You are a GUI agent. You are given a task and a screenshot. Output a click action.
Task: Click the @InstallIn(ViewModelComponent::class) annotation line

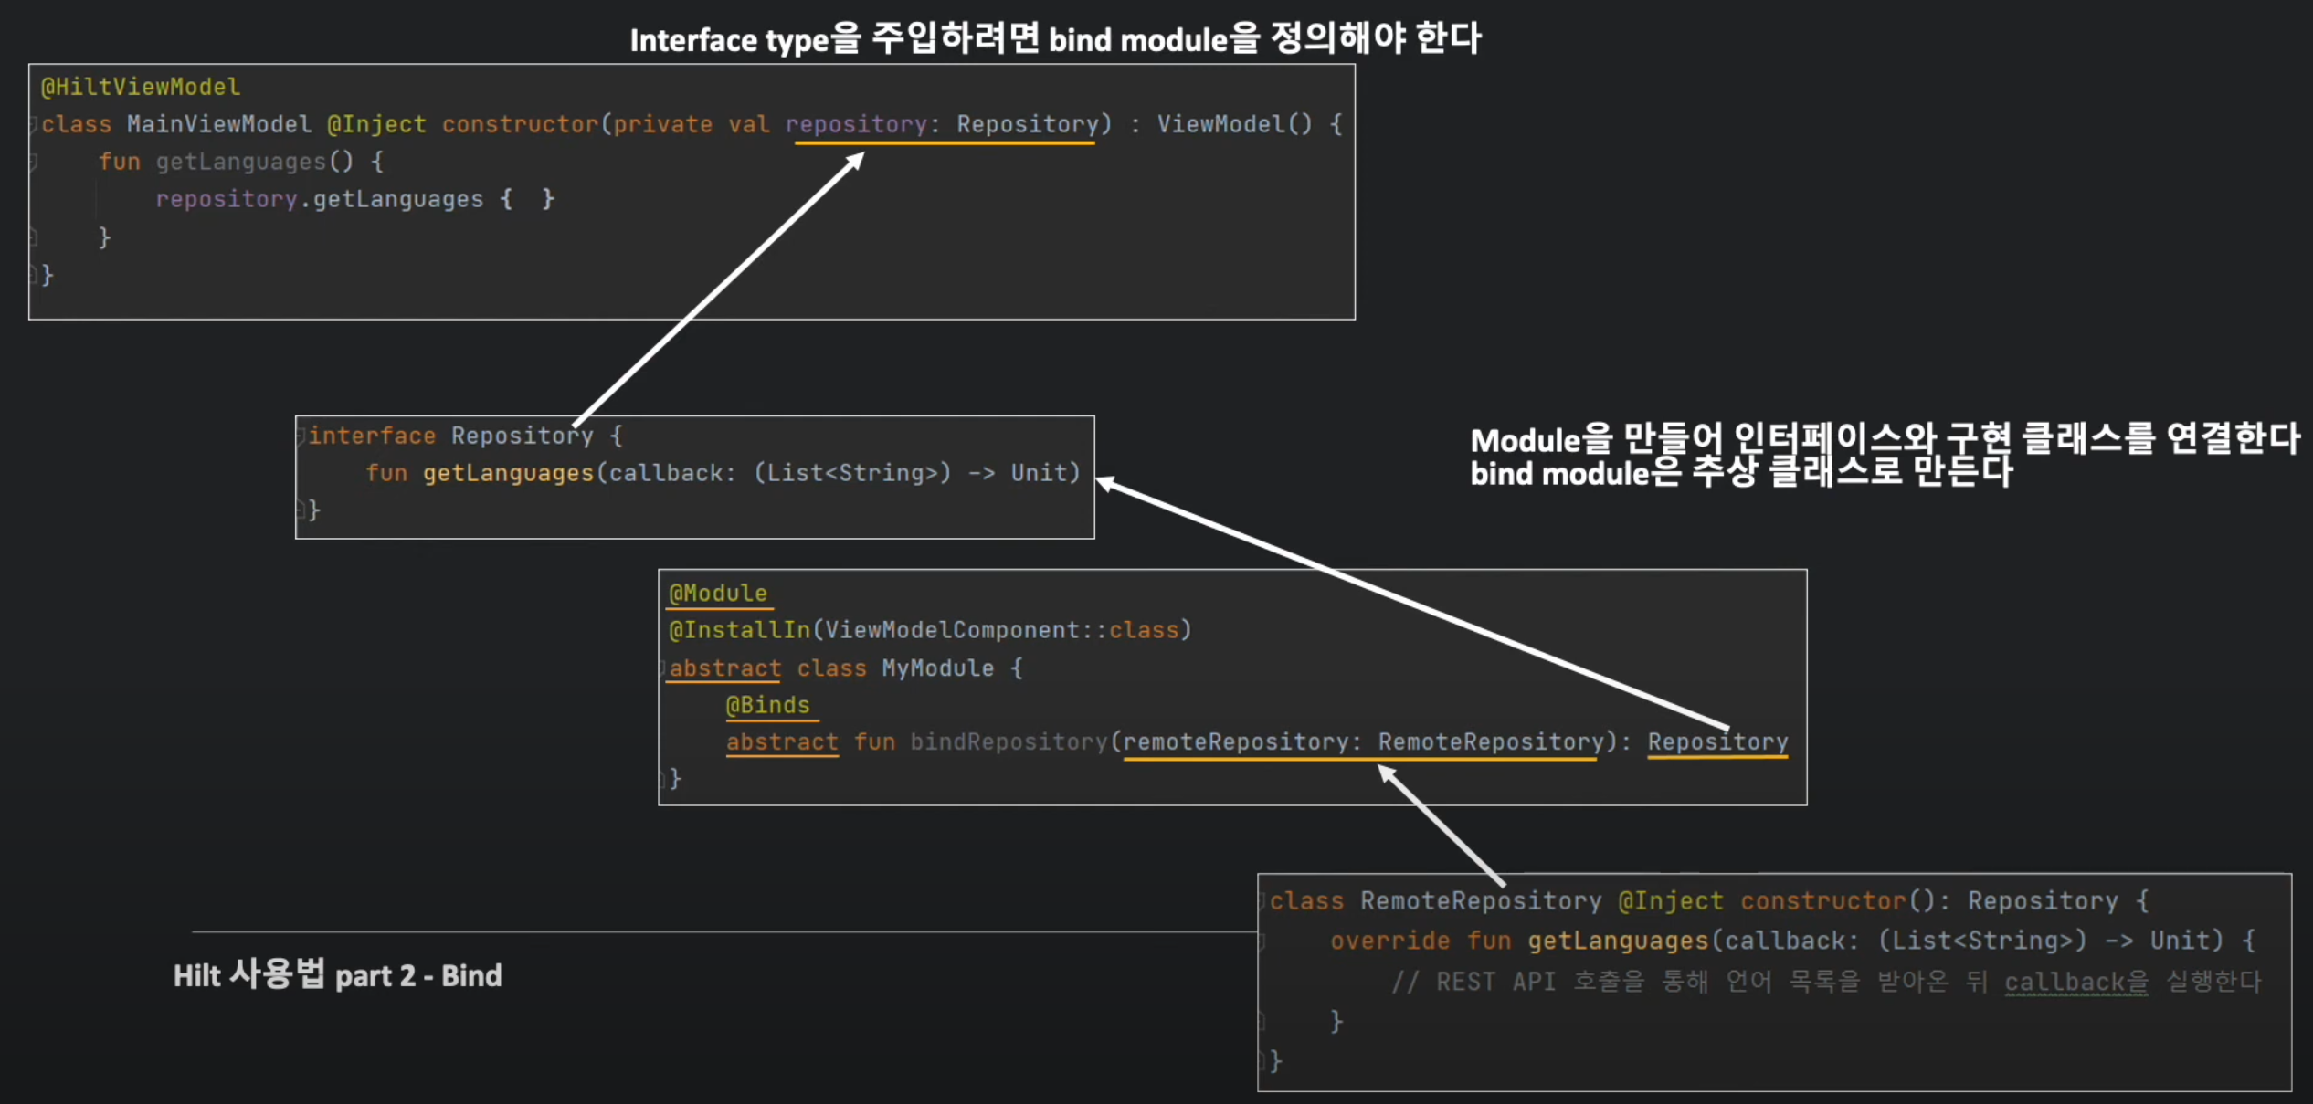(x=930, y=630)
